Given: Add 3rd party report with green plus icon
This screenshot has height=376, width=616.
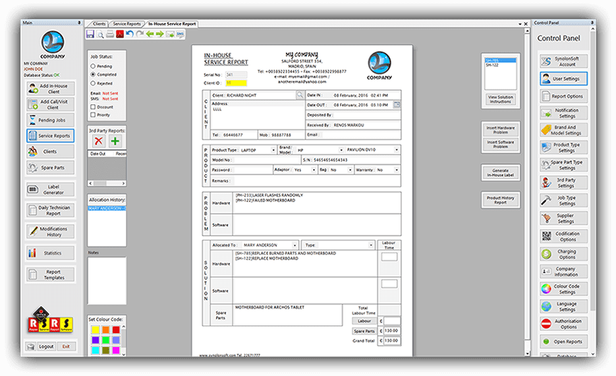Looking at the screenshot, I should point(115,141).
